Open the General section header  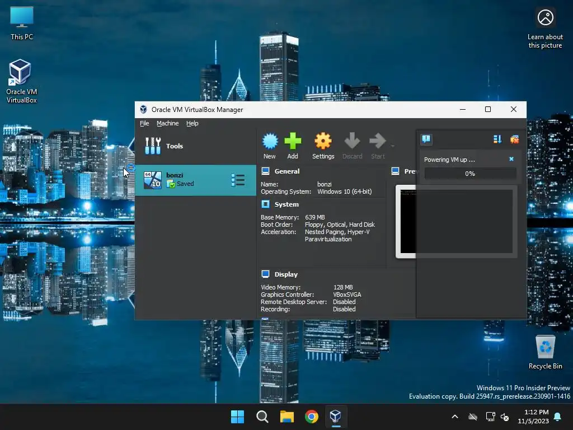[x=287, y=171]
